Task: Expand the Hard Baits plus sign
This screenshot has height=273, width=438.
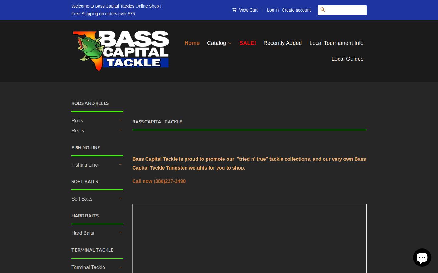Action: click(x=120, y=233)
